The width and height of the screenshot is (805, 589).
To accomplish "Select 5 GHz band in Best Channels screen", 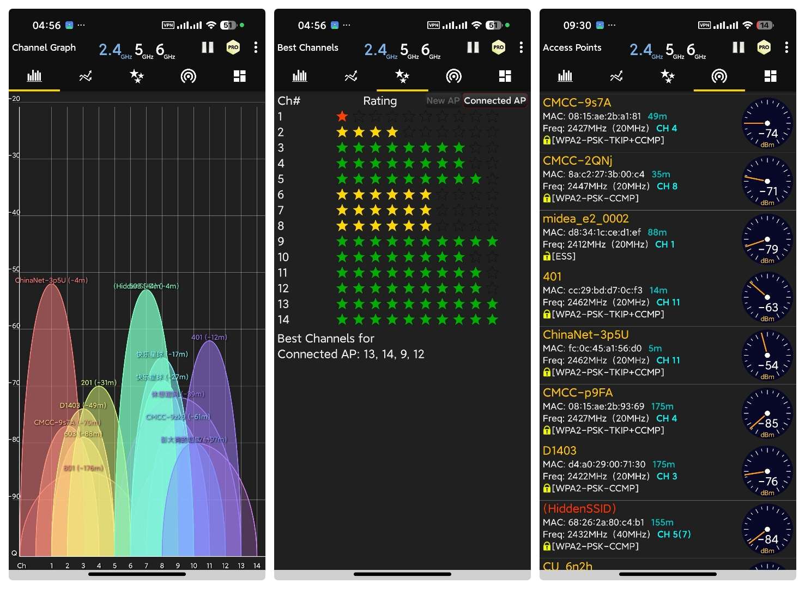I will (409, 50).
